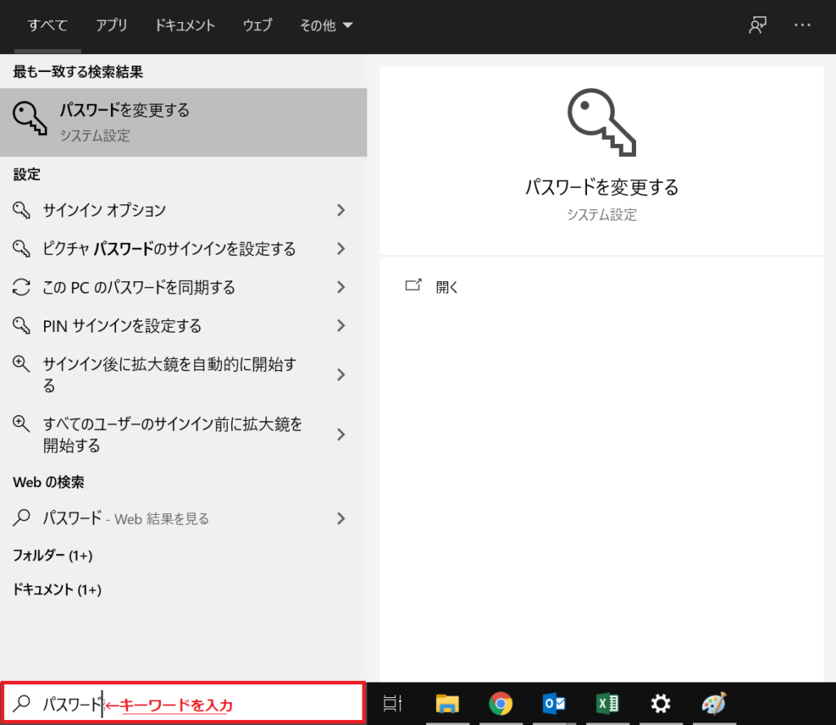Click the large key icon in preview pane
This screenshot has width=836, height=725.
(x=602, y=123)
